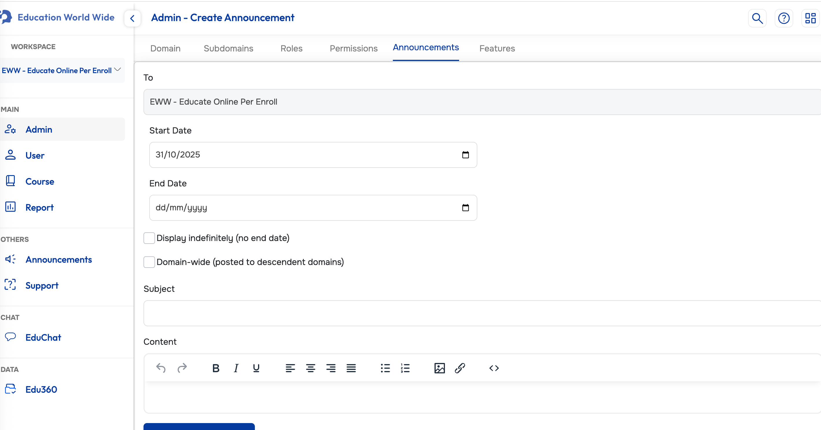Click the insert link icon
This screenshot has height=430, width=821.
(460, 368)
